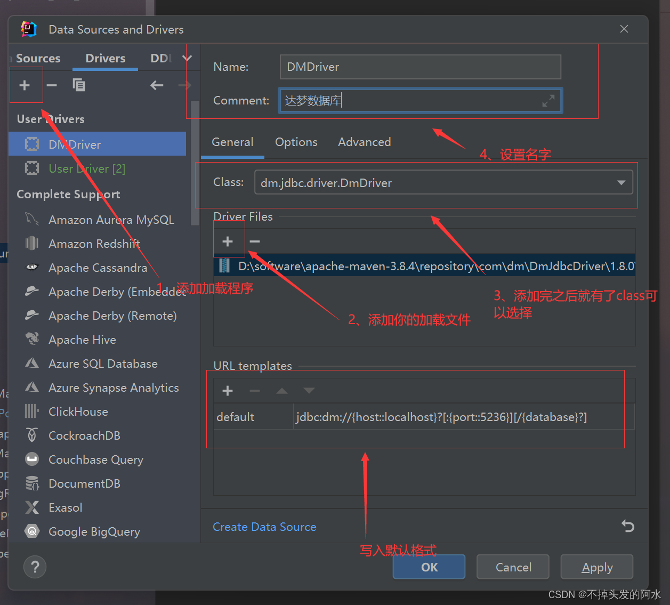This screenshot has height=605, width=670.
Task: Switch to Drivers tab
Action: tap(106, 58)
